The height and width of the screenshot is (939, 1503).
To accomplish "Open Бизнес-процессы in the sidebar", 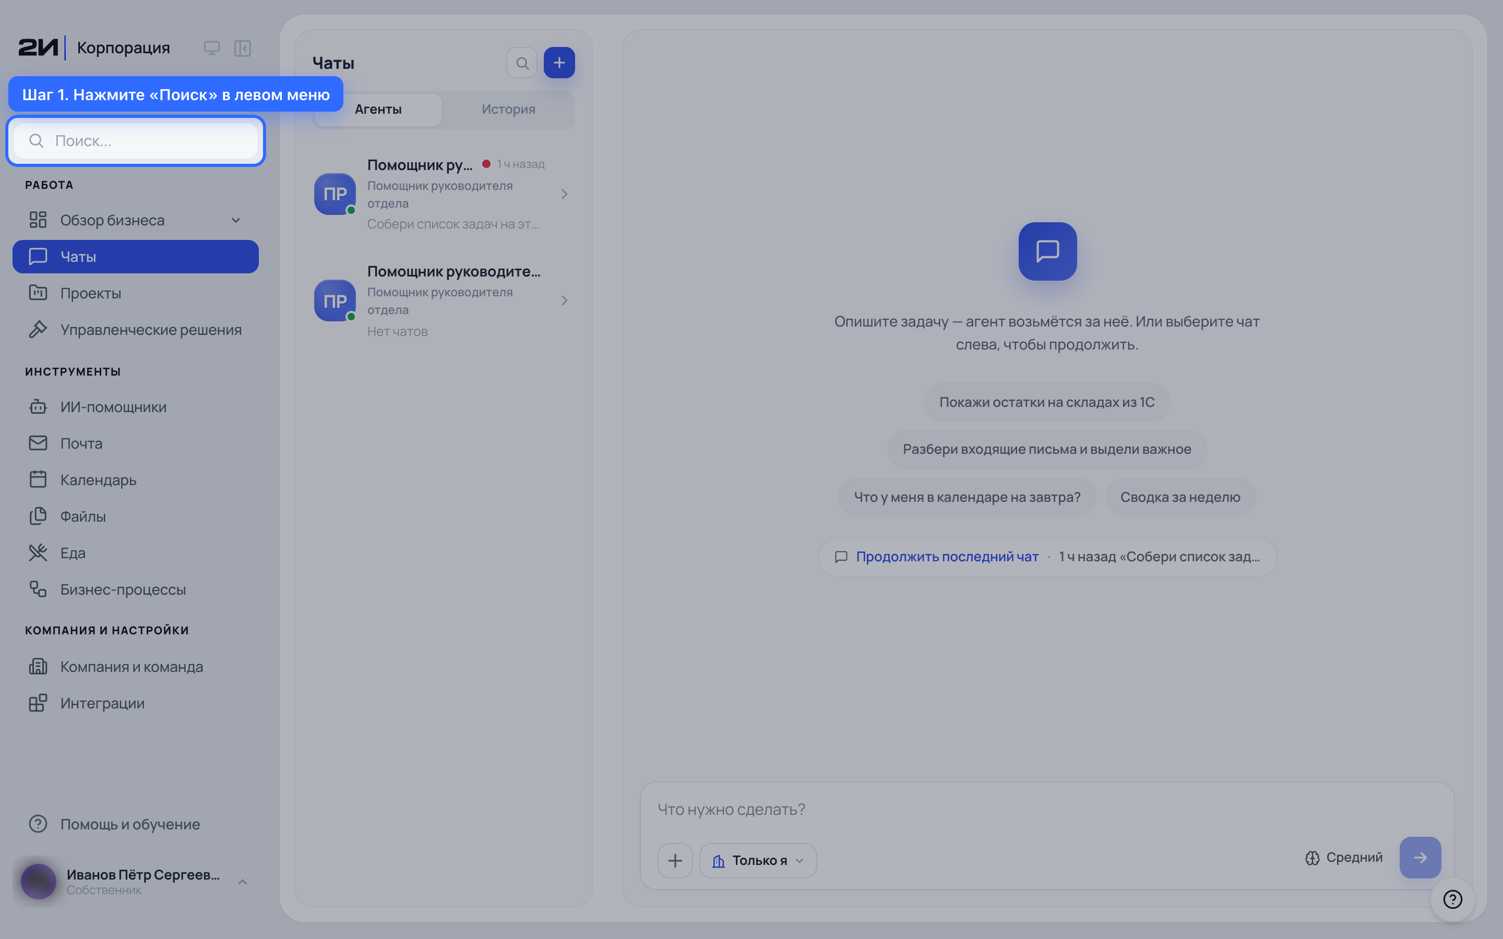I will [x=135, y=589].
